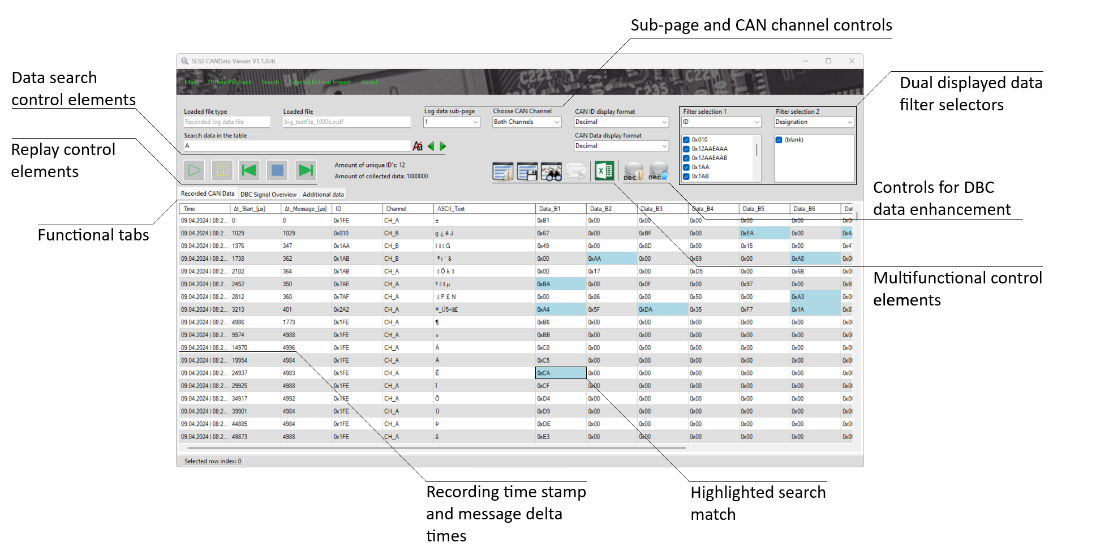Viewport: 1096px width, 555px height.
Task: Select the 0x2A2 ID cell
Action: [x=357, y=309]
